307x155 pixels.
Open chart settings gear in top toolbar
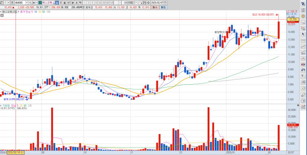148,2
